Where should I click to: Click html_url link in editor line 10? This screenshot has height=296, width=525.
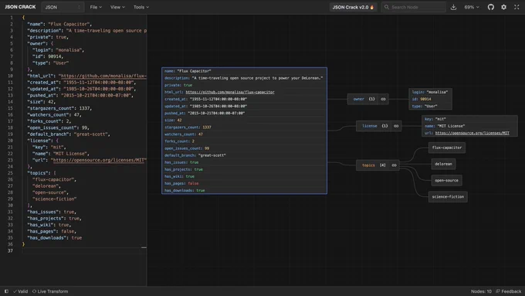pos(103,76)
